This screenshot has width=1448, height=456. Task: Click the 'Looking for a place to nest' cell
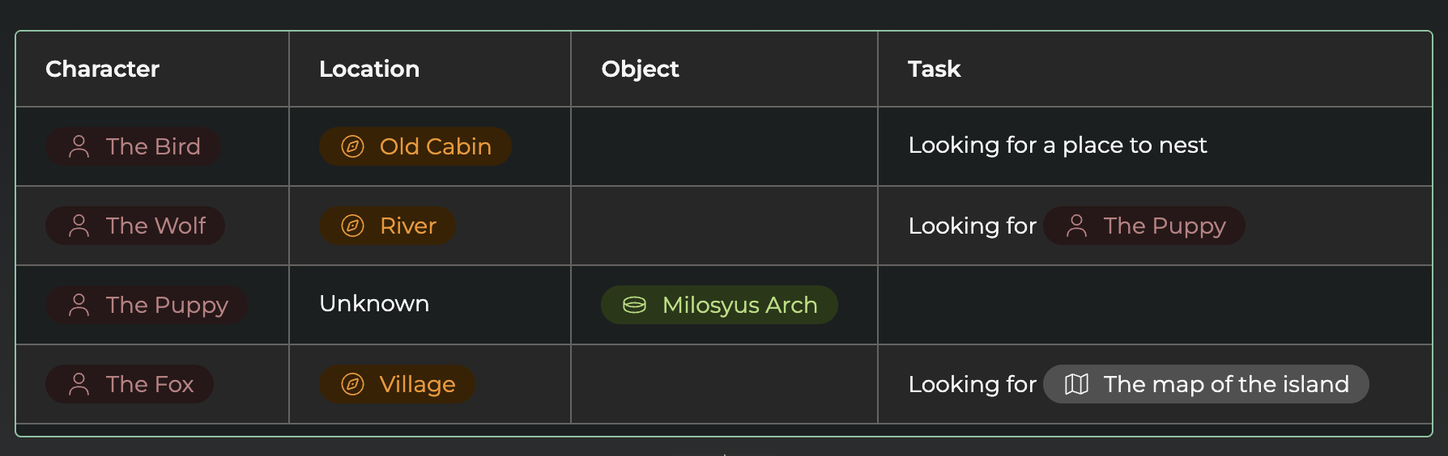click(1057, 145)
